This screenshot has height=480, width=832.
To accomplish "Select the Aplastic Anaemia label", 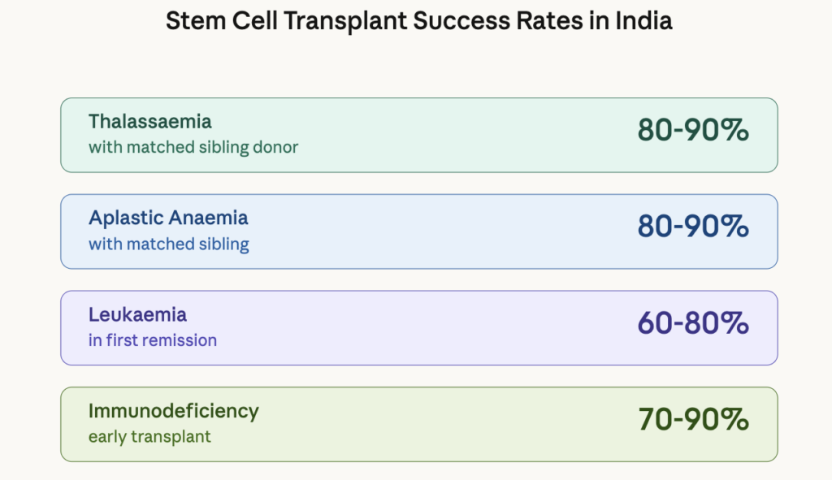I will (168, 218).
